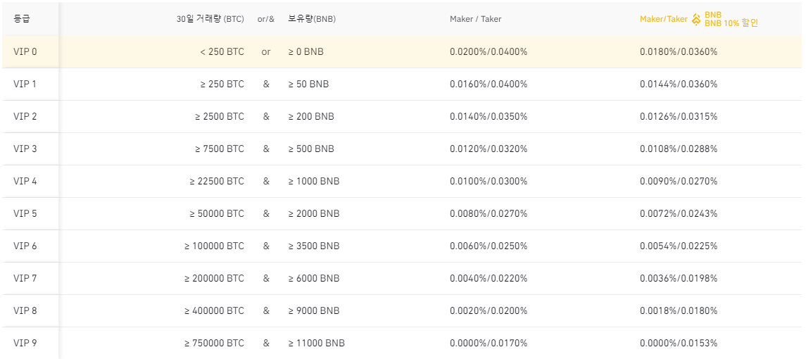Click the < 250 BTC volume cell

(x=222, y=51)
